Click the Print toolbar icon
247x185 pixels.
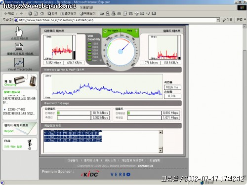[x=113, y=14]
